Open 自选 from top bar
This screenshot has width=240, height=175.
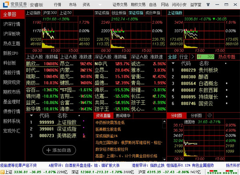click(153, 4)
